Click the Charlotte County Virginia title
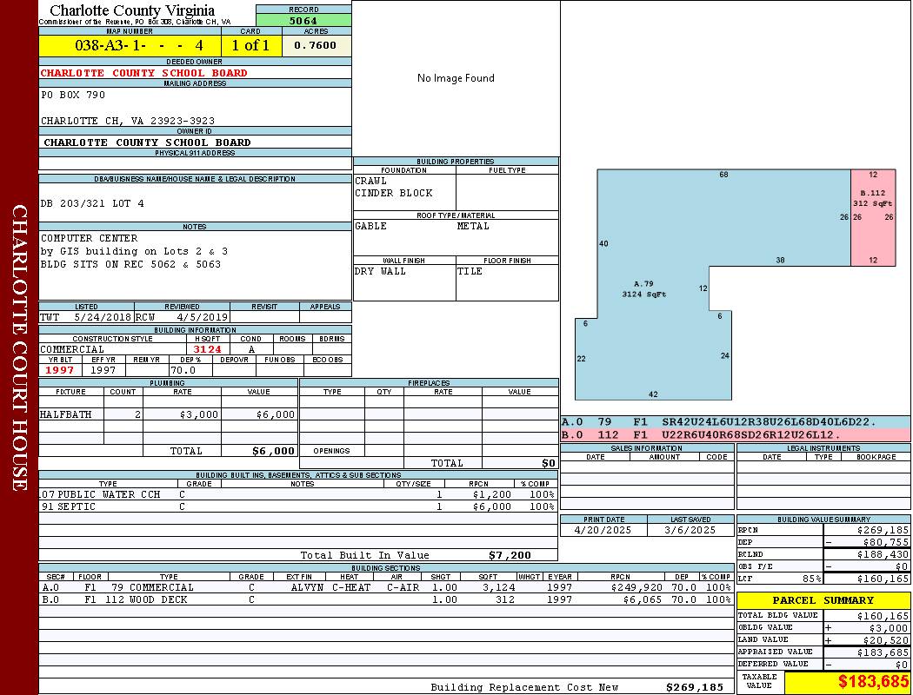 pos(132,10)
